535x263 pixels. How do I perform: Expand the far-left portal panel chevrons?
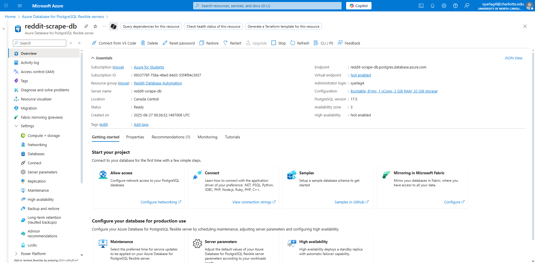pos(4,29)
